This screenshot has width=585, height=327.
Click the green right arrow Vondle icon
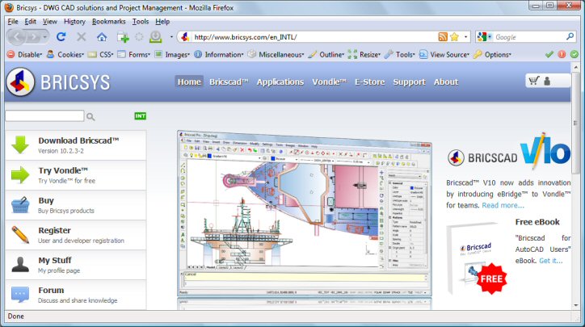[x=20, y=175]
